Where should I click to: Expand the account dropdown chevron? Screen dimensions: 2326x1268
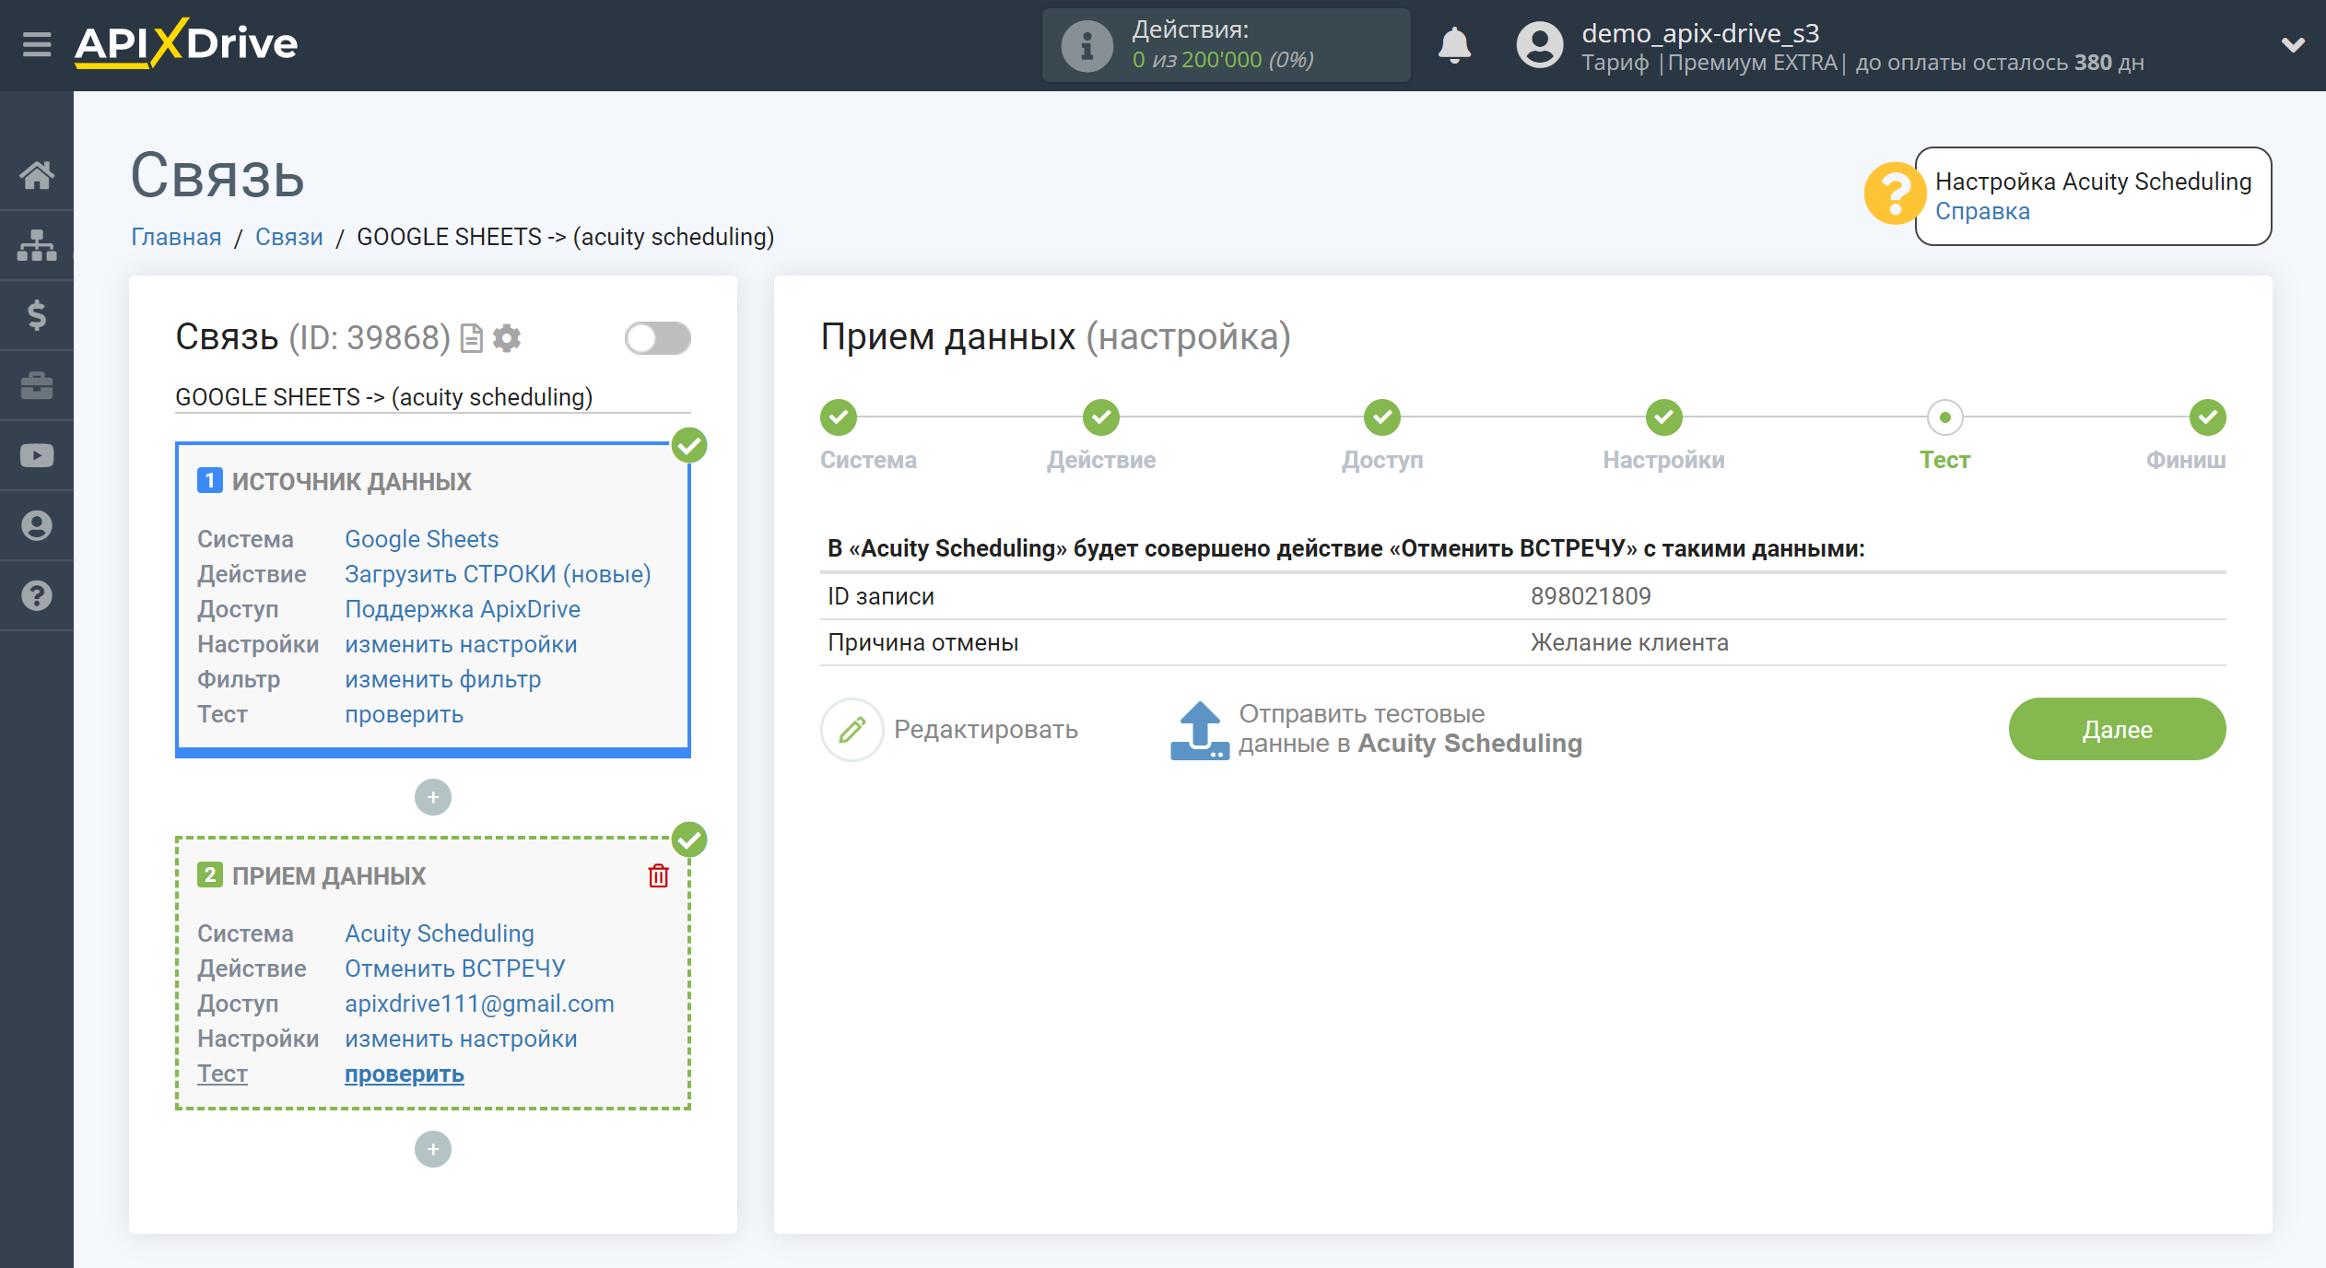pyautogui.click(x=2293, y=44)
